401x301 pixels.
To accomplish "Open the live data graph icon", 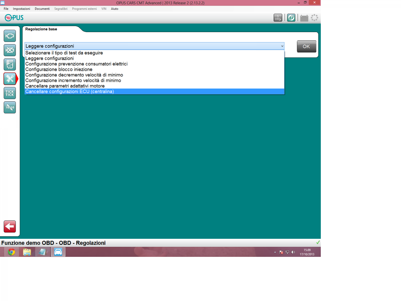I will 10,64.
